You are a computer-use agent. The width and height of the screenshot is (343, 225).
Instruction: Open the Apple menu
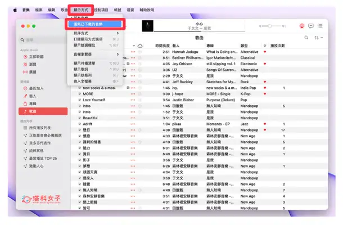[x=15, y=10]
